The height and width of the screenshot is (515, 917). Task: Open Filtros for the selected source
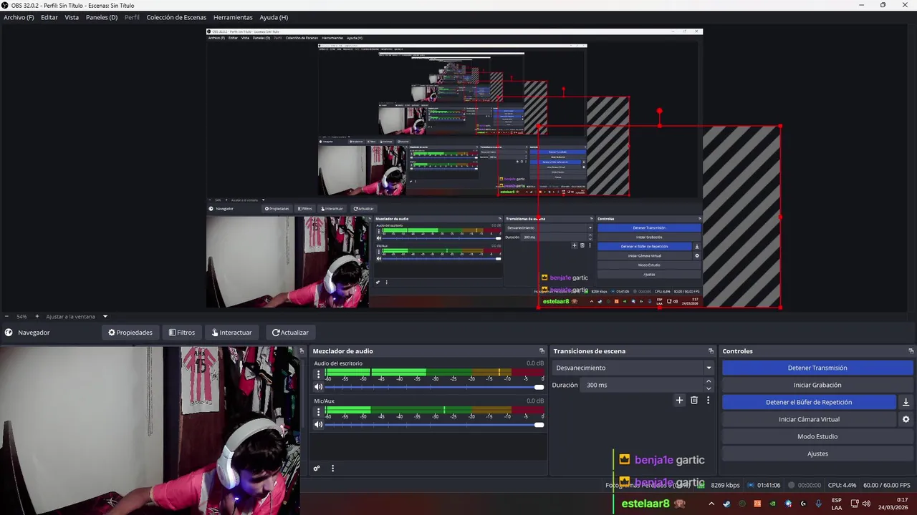pos(182,333)
